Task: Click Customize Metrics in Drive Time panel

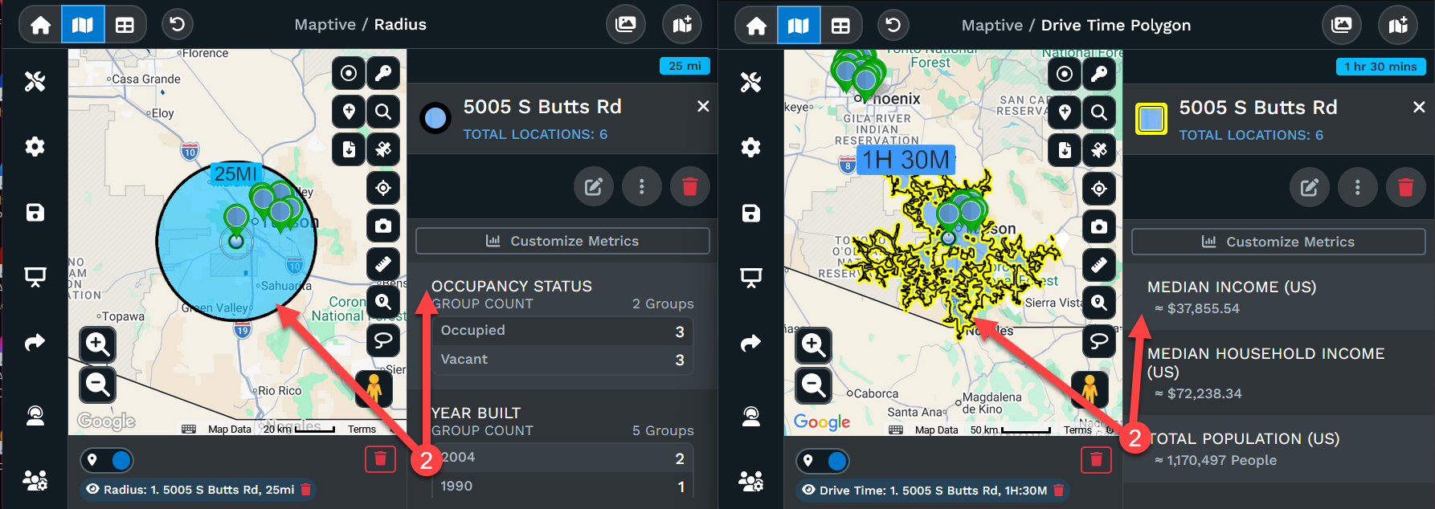Action: click(x=1278, y=242)
